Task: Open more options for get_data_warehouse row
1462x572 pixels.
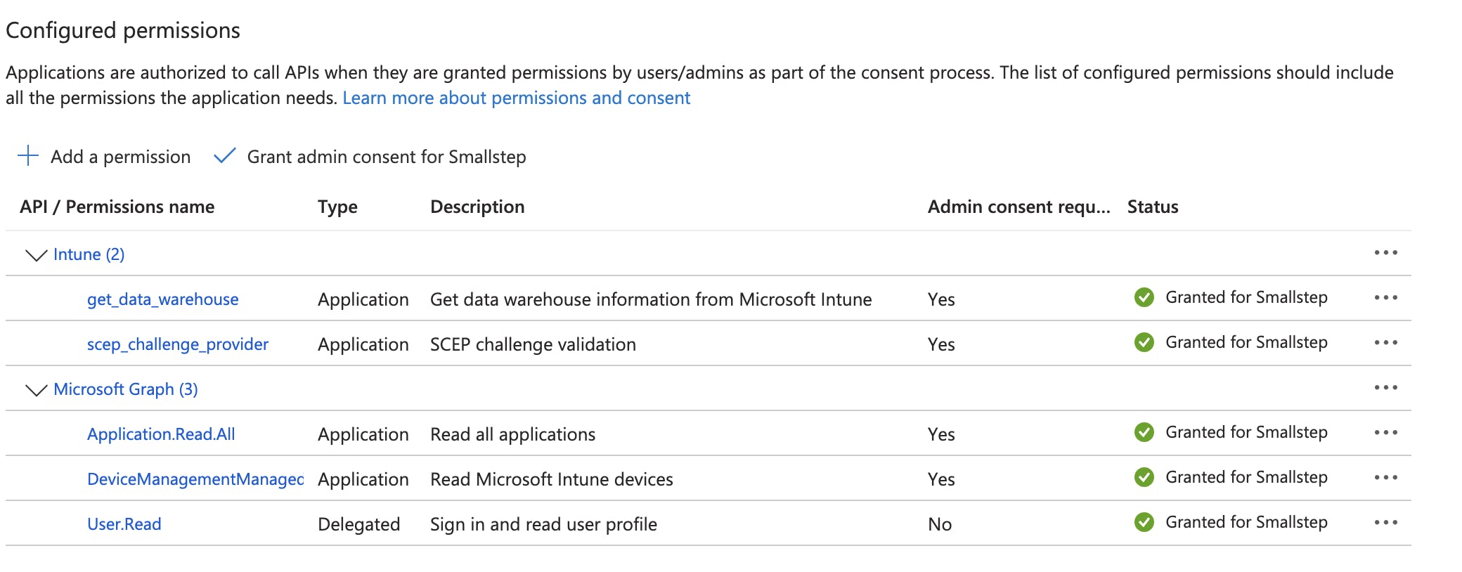Action: coord(1385,298)
